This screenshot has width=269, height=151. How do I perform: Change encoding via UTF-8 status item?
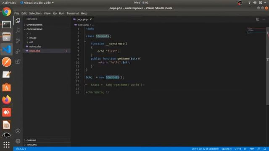coord(238,149)
